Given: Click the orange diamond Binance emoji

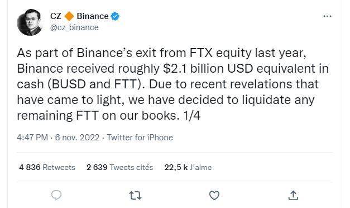Looking at the screenshot, I should 69,16.
